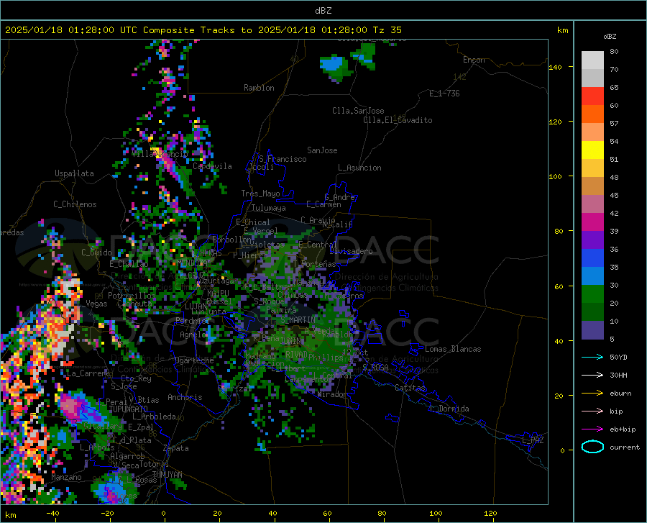Click the 'SanJose' map label
This screenshot has height=523, width=647.
coord(322,150)
